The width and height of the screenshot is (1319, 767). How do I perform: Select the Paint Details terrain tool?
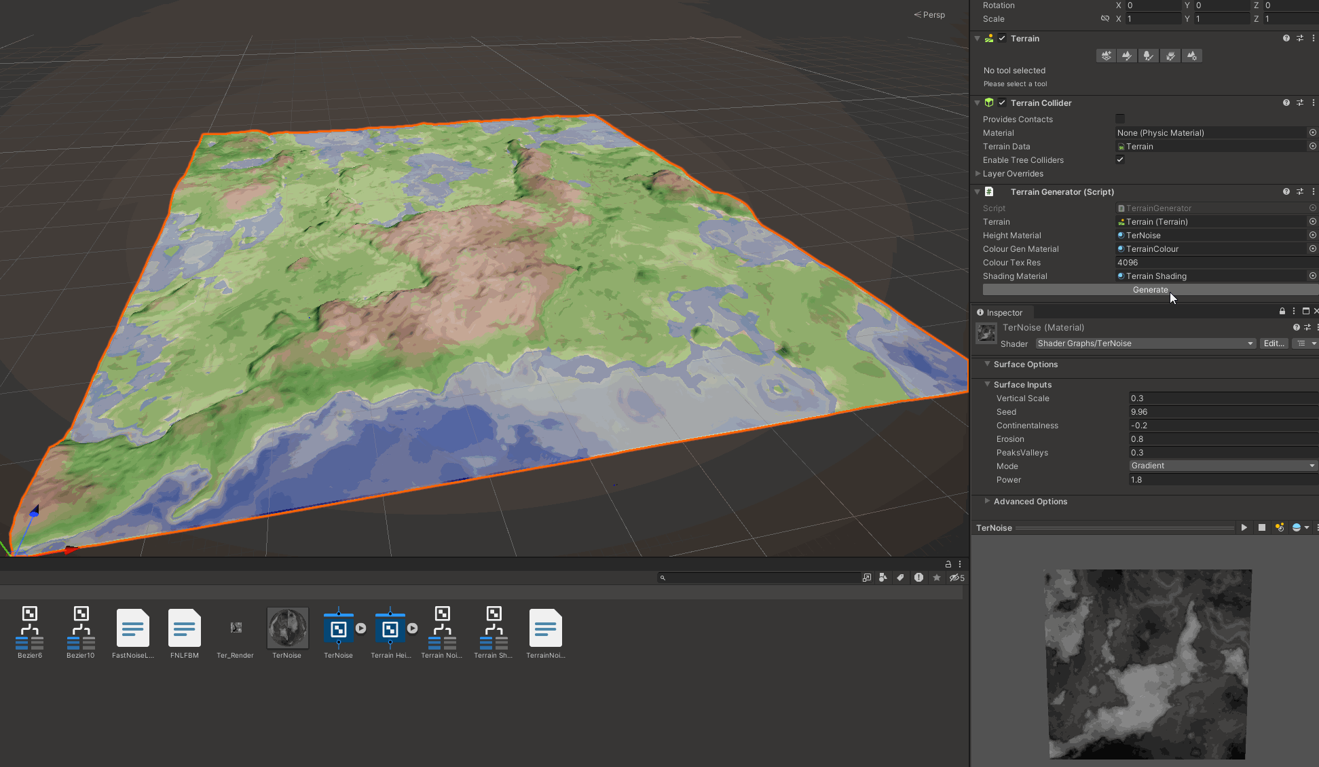pyautogui.click(x=1170, y=56)
